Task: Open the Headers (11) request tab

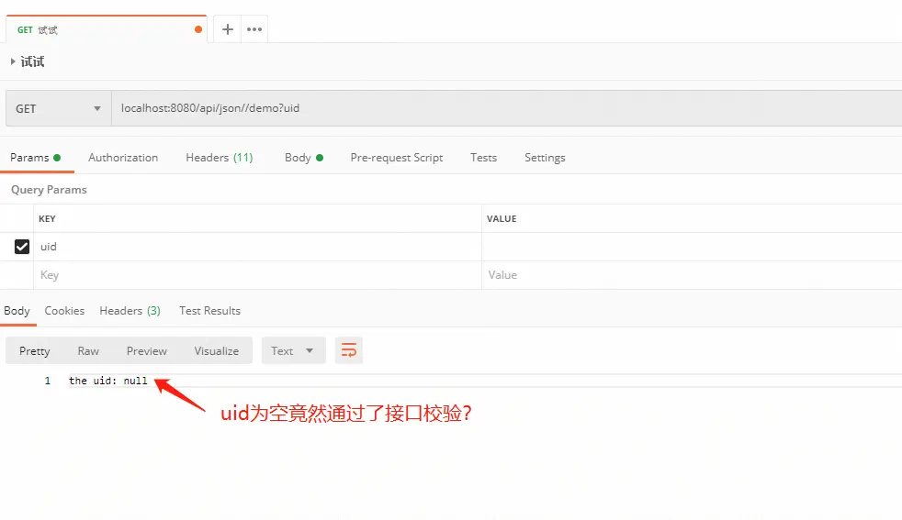Action: (220, 158)
